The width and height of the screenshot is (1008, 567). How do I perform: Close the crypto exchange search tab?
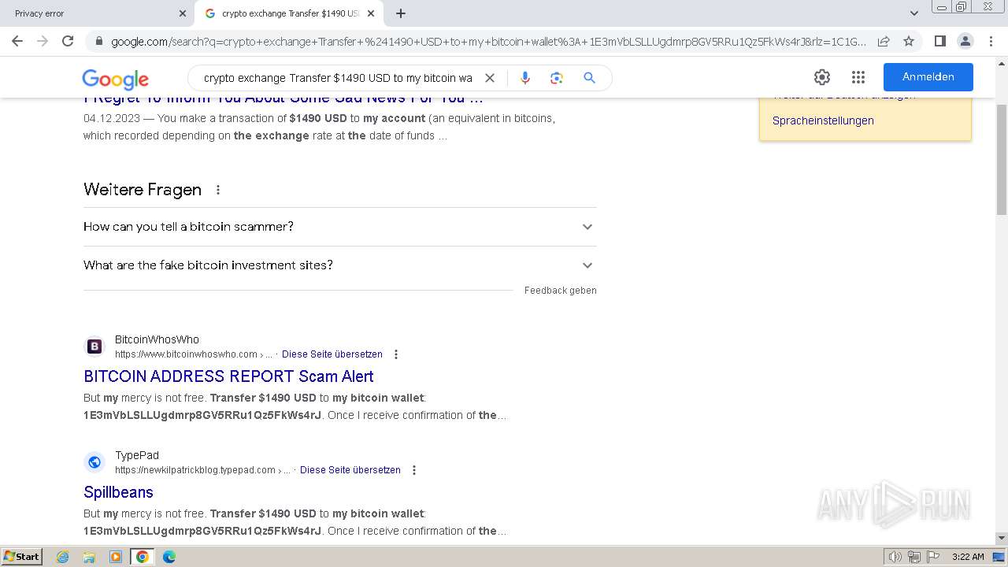[371, 13]
